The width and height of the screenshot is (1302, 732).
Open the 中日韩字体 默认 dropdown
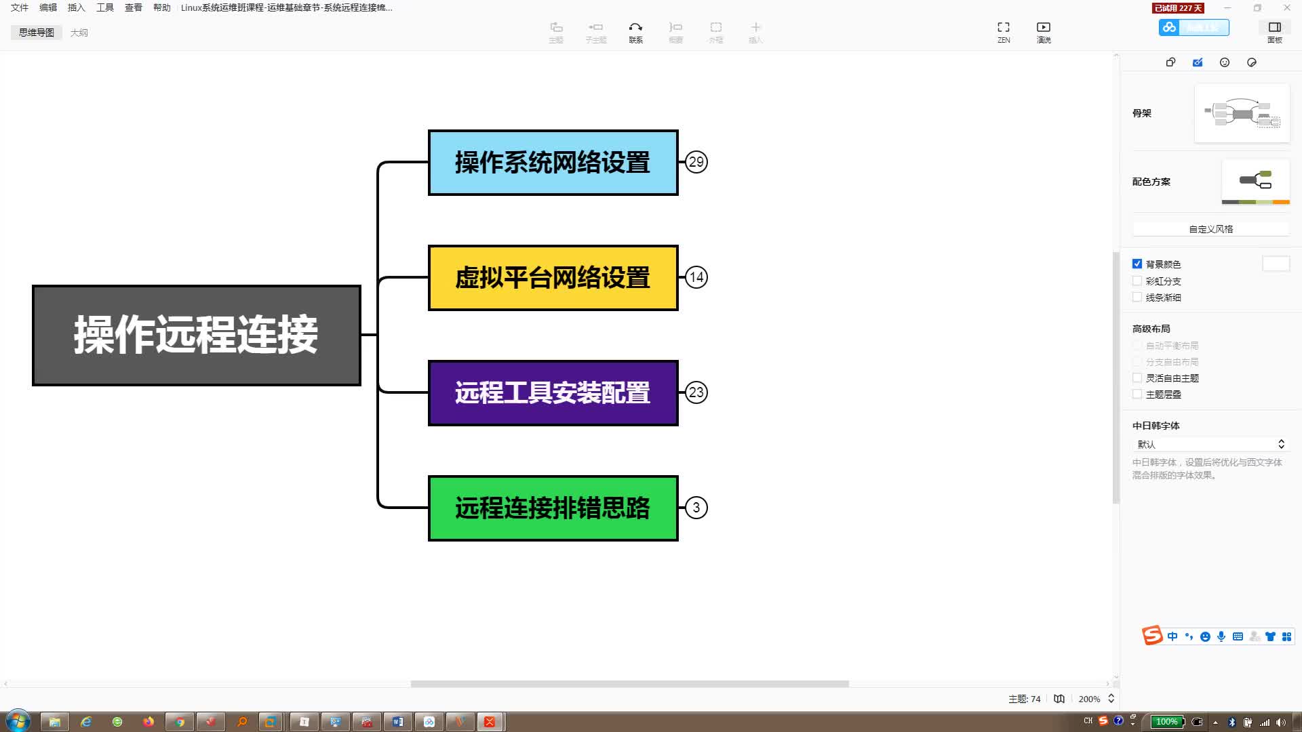point(1210,444)
